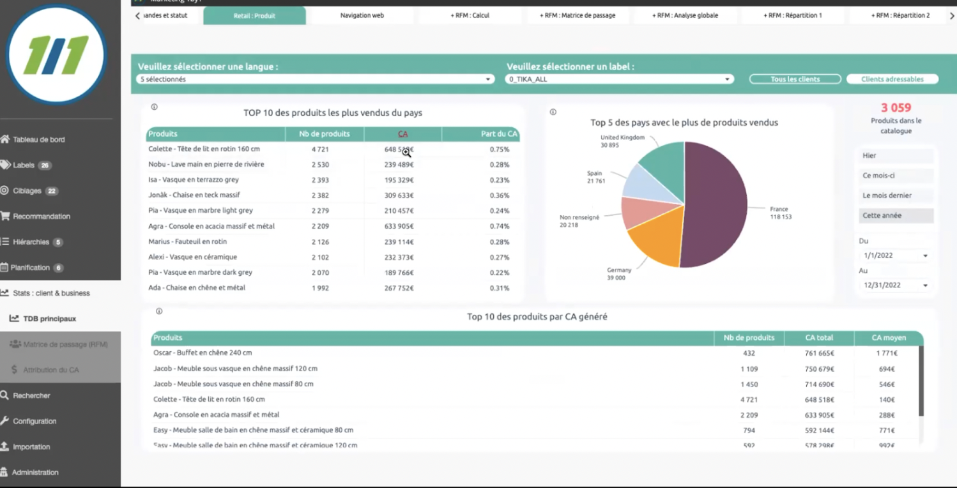Image resolution: width=957 pixels, height=488 pixels.
Task: Open Tableau de bord in sidebar
Action: pos(38,139)
